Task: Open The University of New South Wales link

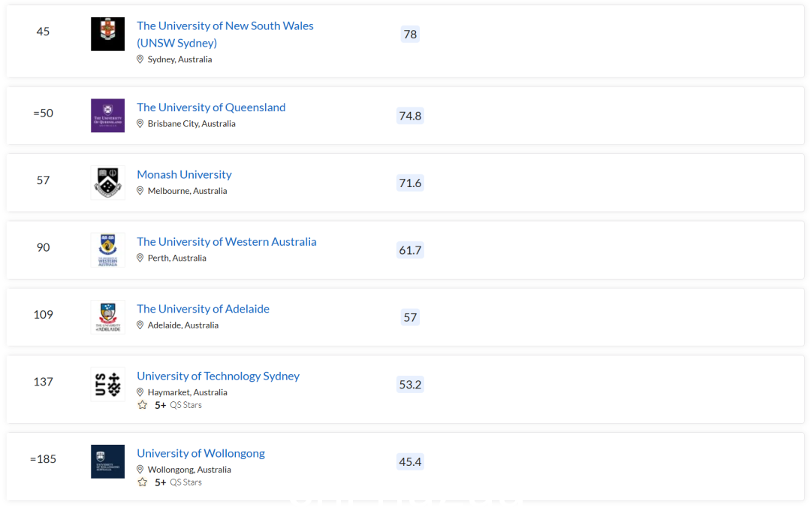Action: click(x=225, y=34)
